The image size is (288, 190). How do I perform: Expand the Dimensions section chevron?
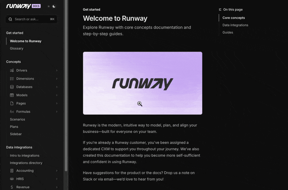pos(57,79)
